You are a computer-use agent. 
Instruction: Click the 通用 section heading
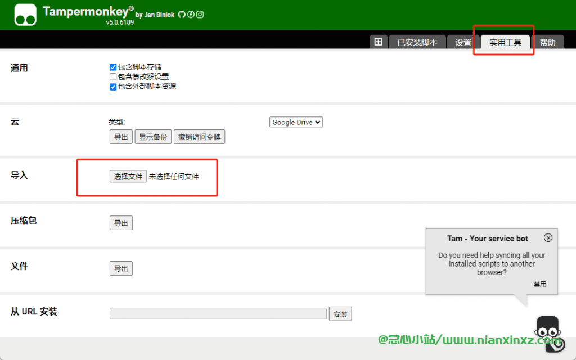20,68
